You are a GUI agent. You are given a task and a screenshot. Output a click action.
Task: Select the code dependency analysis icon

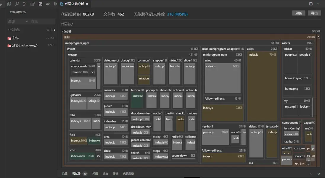40,4
